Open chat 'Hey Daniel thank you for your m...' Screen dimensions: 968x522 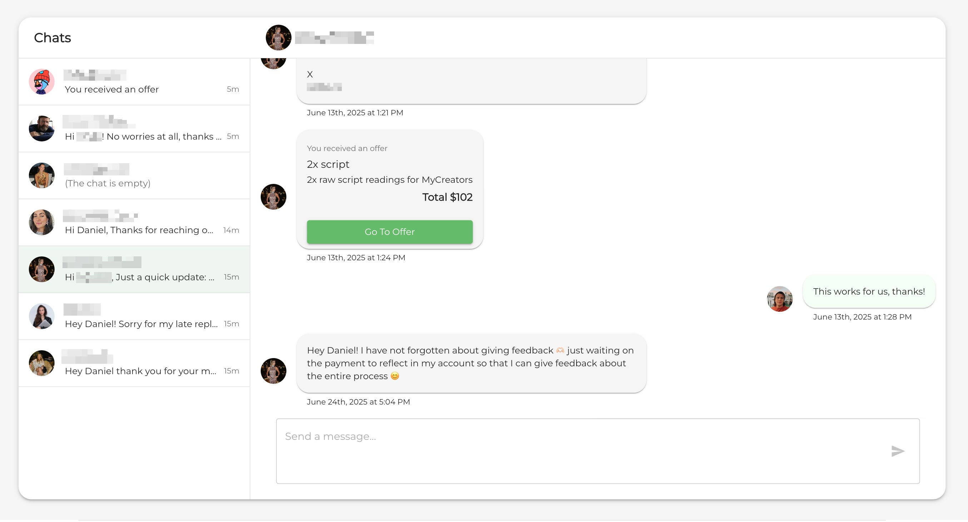[134, 363]
